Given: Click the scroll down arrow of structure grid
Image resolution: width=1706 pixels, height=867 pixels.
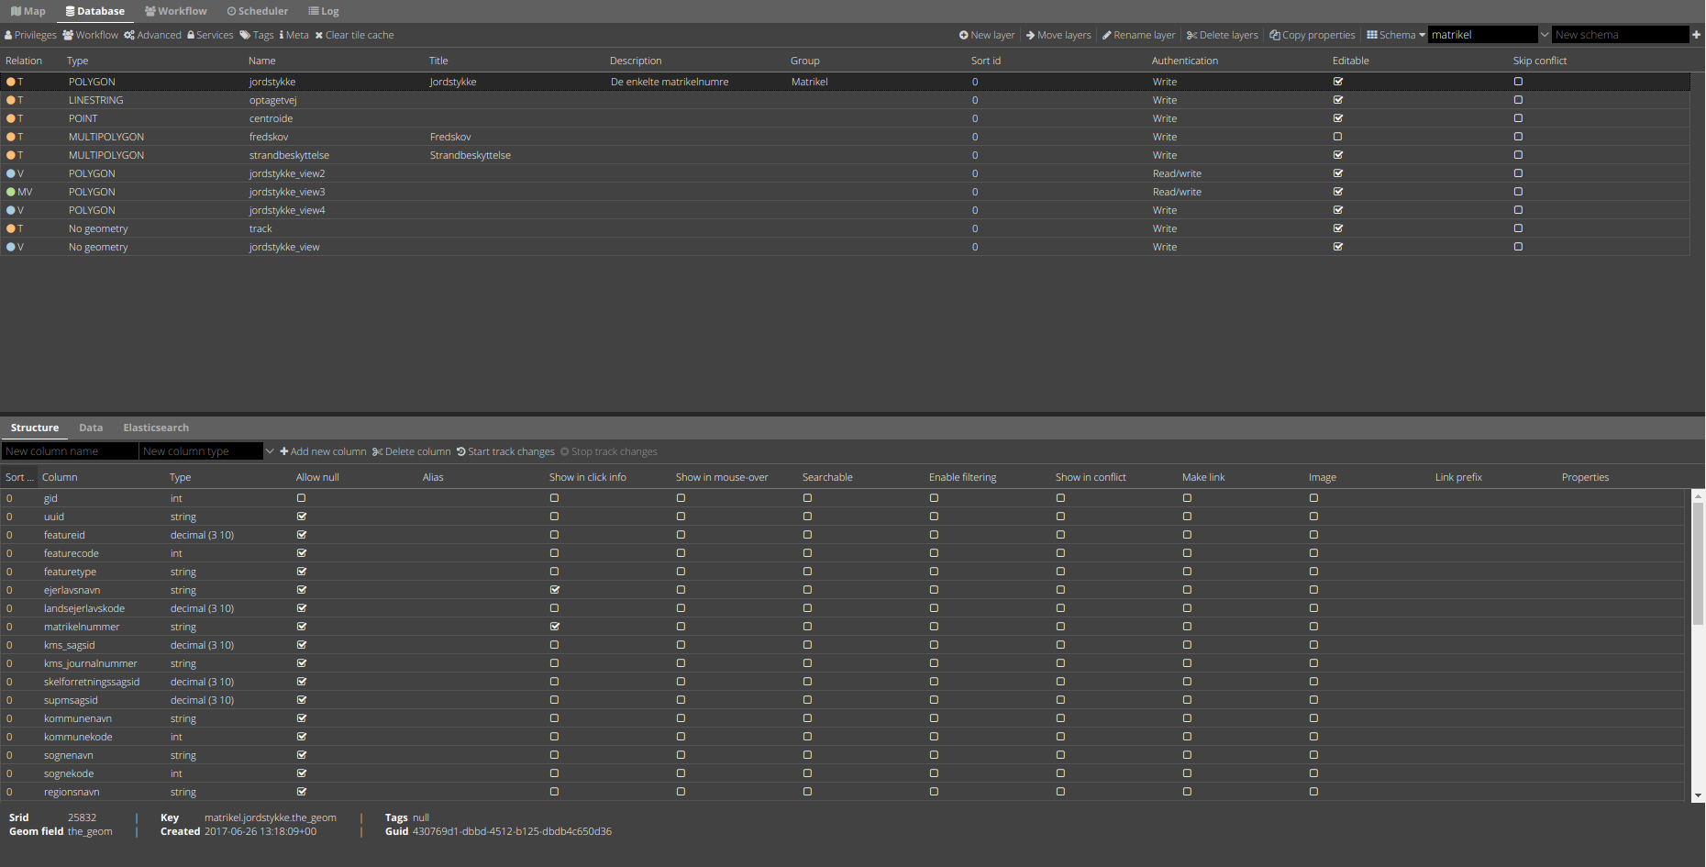Looking at the screenshot, I should pos(1698,795).
